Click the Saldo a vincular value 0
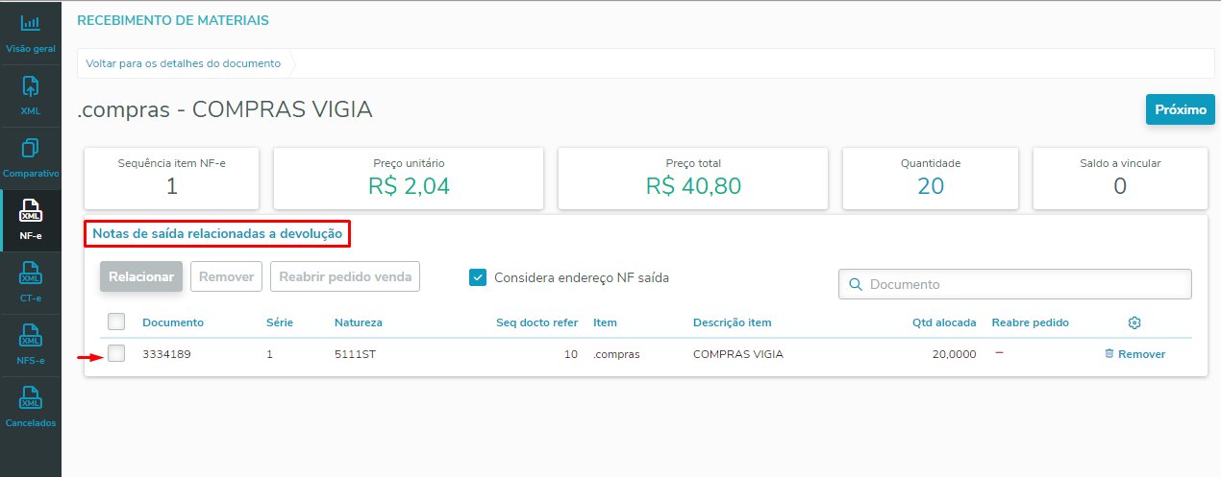This screenshot has width=1221, height=477. pos(1120,186)
